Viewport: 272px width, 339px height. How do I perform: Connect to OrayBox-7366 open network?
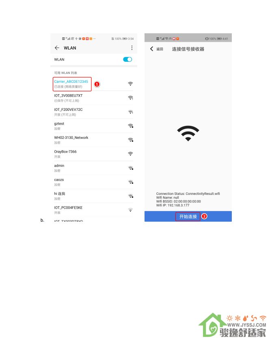(94, 154)
